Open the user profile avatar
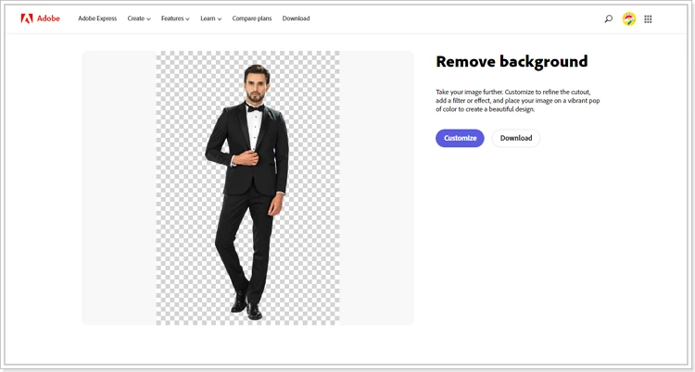Viewport: 695px width, 372px height. point(629,19)
